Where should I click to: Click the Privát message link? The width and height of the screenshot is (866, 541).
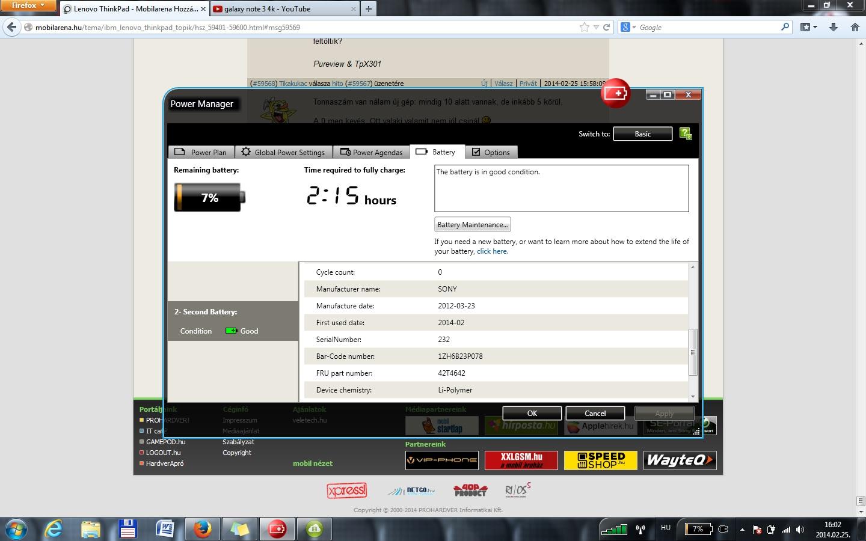pyautogui.click(x=528, y=84)
